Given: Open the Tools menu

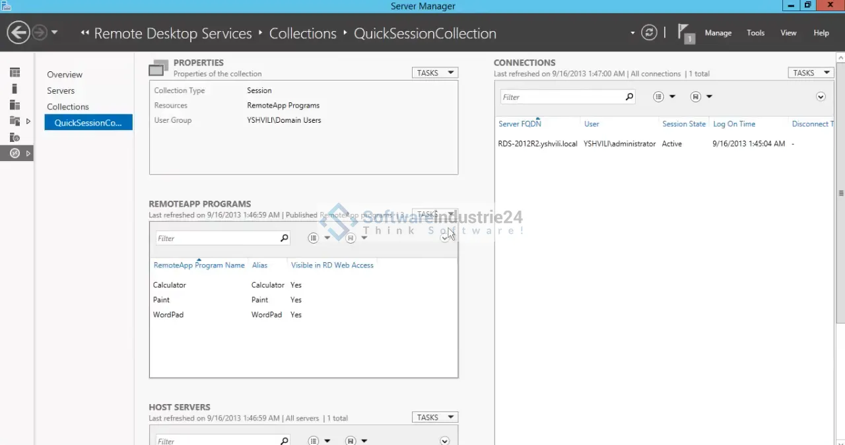Looking at the screenshot, I should pos(755,33).
